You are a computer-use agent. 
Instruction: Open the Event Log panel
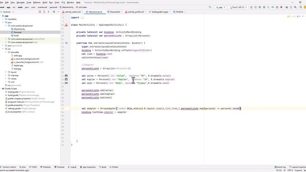tap(280, 167)
